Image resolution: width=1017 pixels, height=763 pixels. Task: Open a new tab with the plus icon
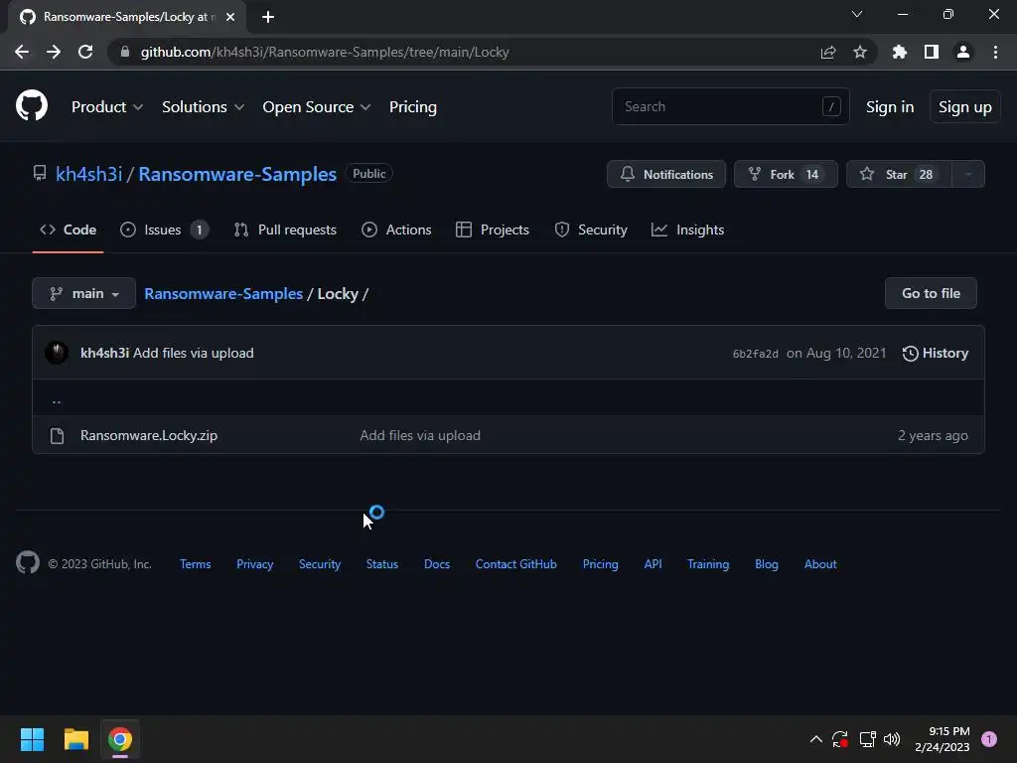tap(268, 17)
